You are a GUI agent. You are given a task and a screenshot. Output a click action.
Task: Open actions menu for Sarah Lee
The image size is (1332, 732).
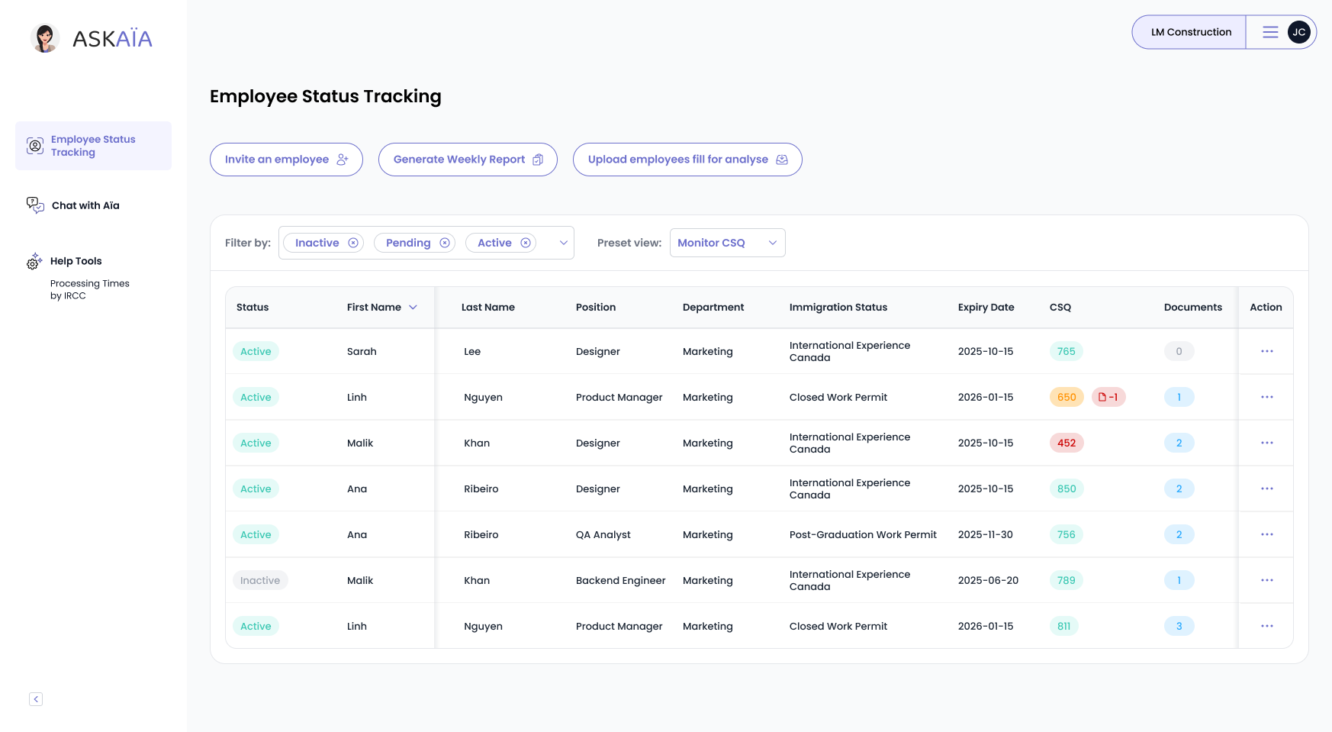coord(1266,351)
